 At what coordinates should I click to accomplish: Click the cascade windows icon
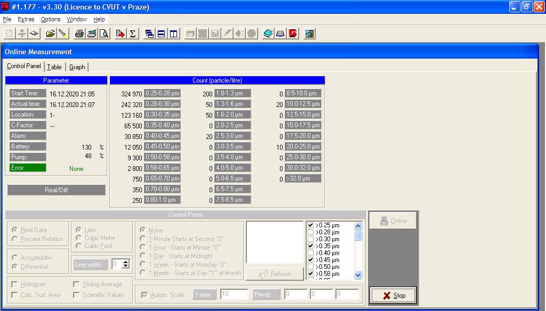point(149,34)
